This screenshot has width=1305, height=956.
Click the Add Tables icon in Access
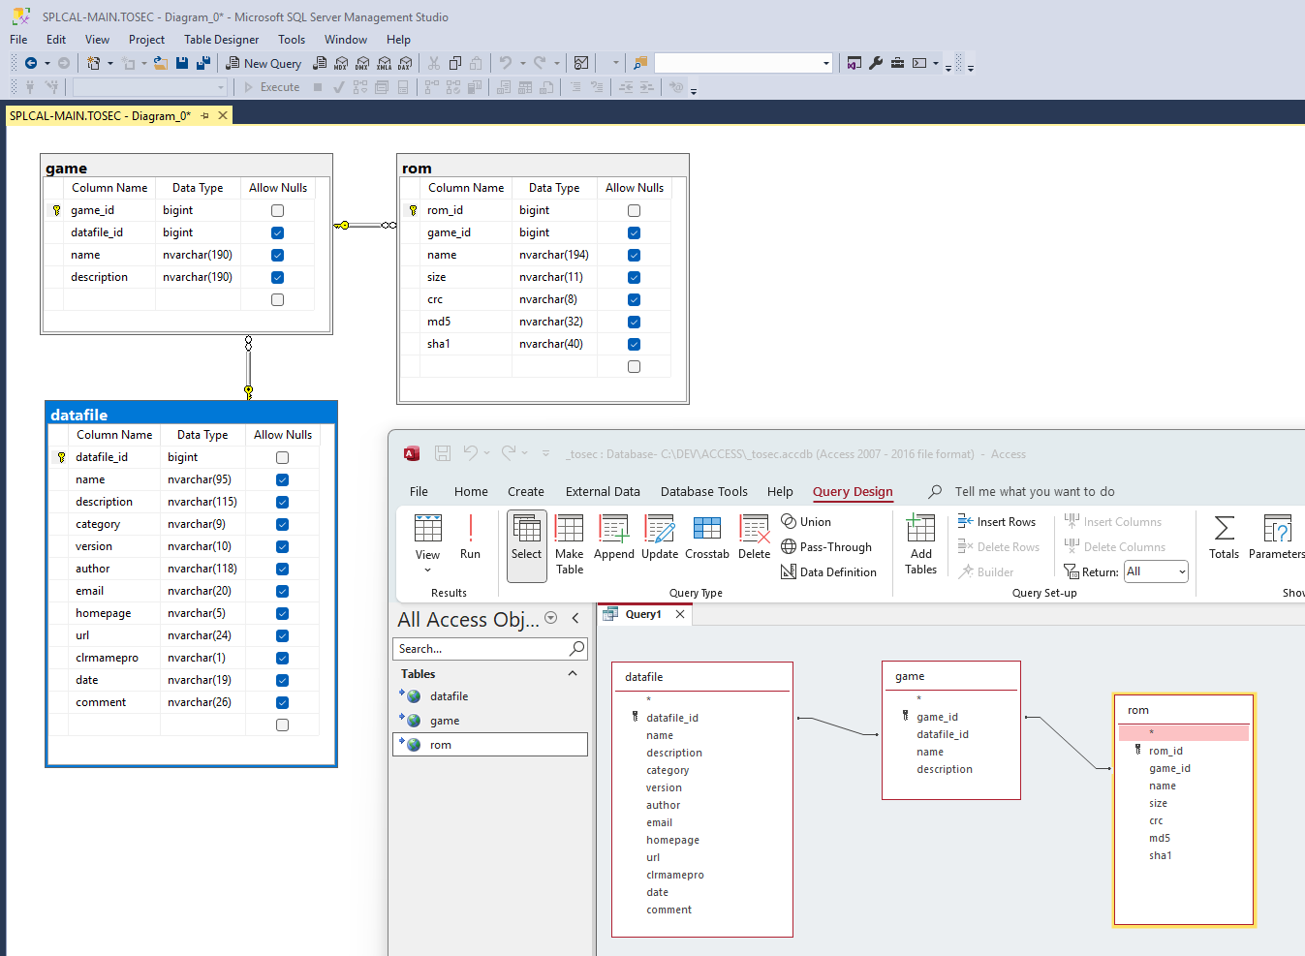coord(921,545)
